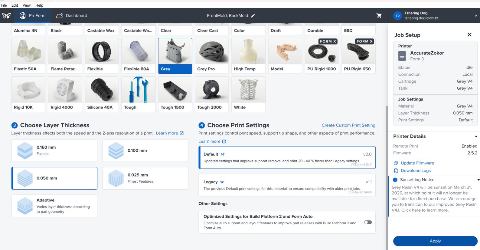Collapse the Printer Details section
The height and width of the screenshot is (250, 480).
[476, 136]
